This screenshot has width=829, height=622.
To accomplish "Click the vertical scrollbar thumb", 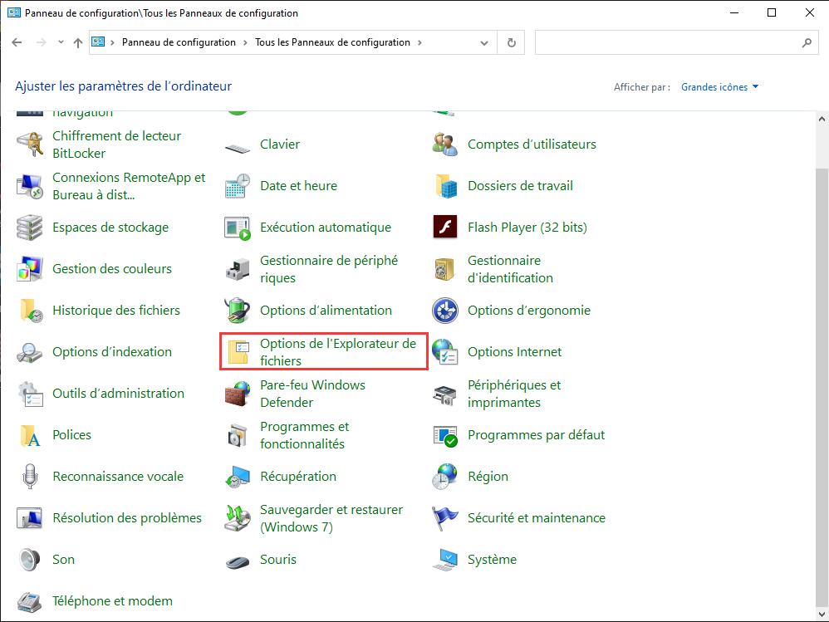I will 822,387.
